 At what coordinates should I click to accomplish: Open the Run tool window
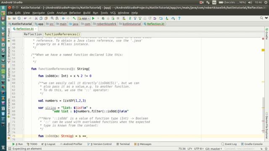tap(17, 144)
